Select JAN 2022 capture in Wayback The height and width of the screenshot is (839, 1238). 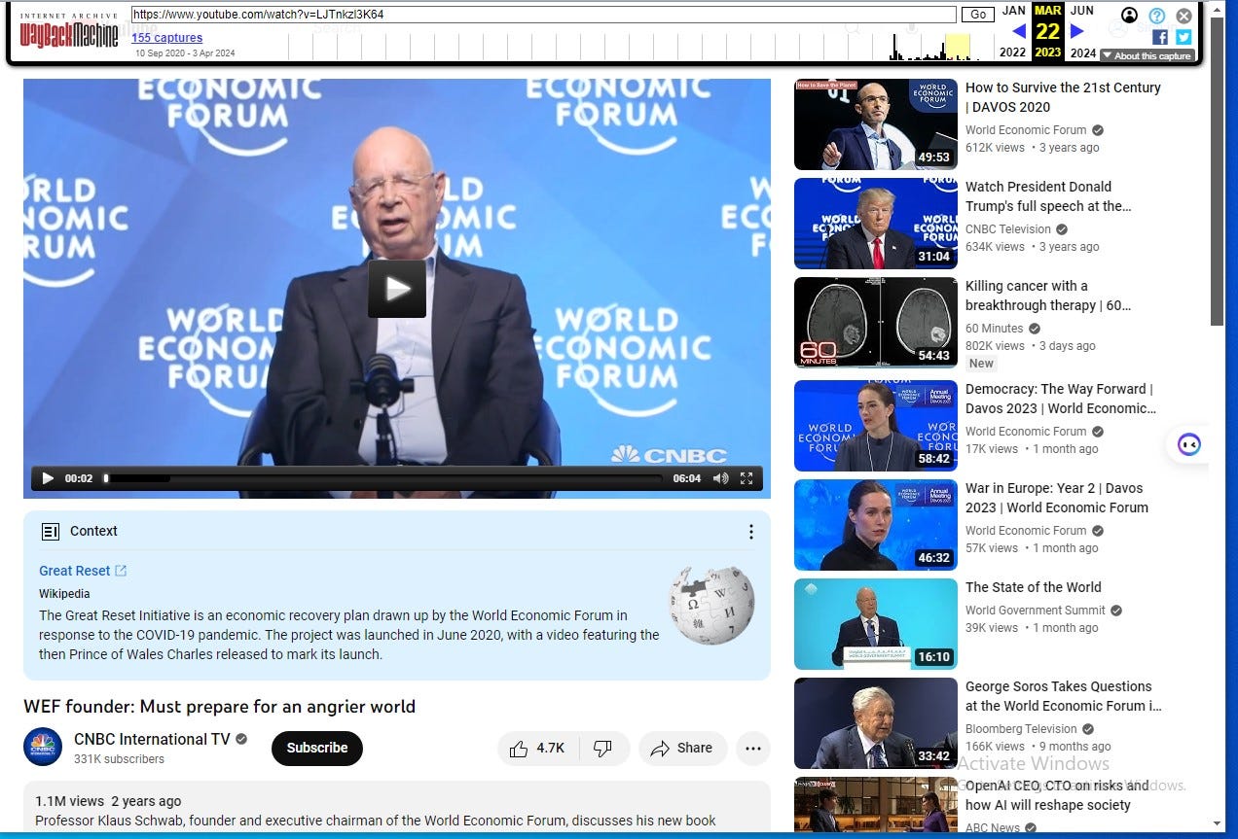(x=1013, y=31)
